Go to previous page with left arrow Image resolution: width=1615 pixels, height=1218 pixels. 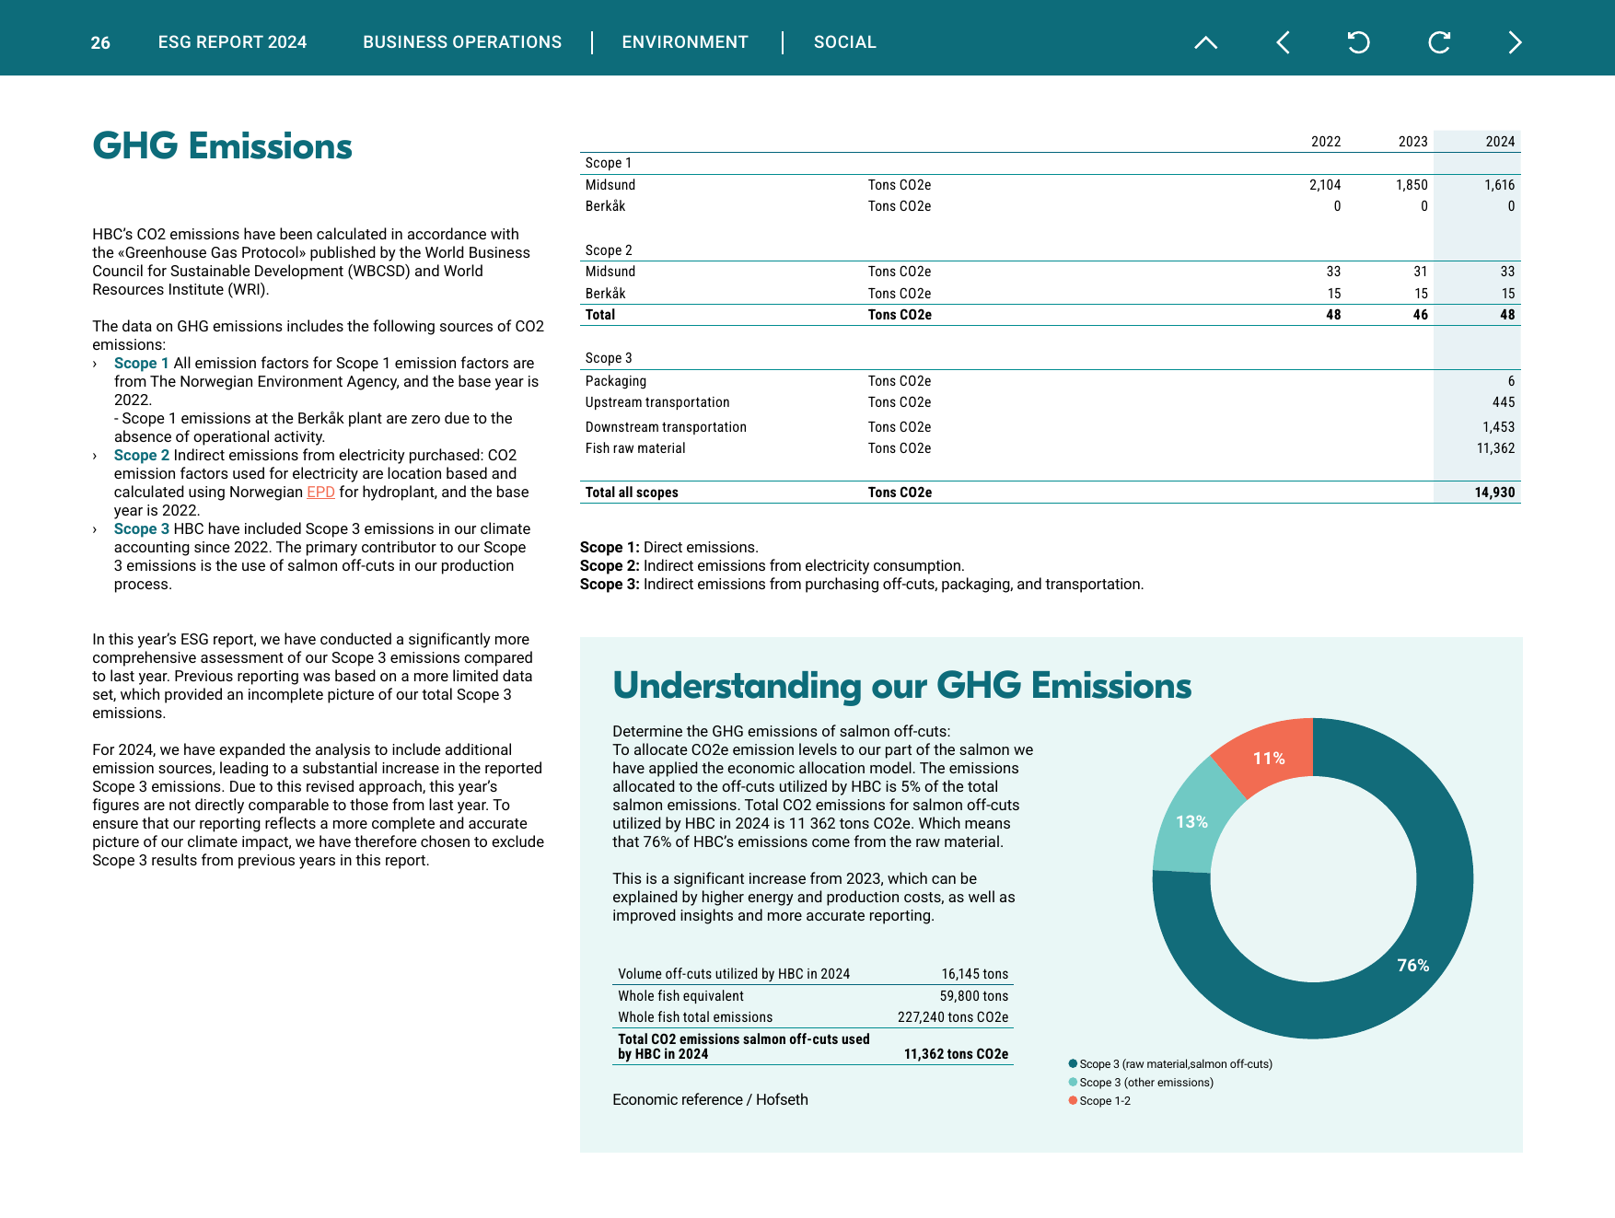1283,42
